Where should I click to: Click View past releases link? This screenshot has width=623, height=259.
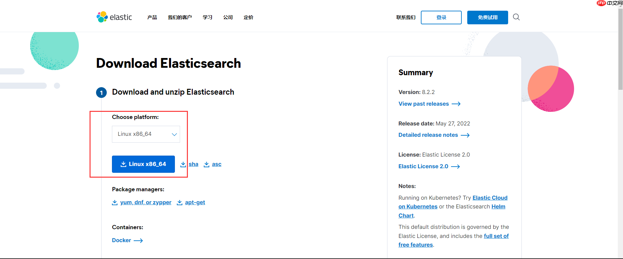(424, 104)
